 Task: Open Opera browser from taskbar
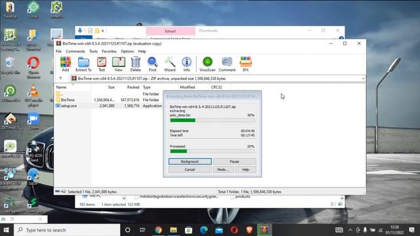coord(234,230)
